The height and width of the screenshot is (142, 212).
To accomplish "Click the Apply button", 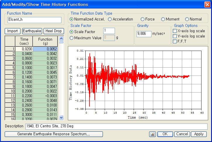I will 199,134.
